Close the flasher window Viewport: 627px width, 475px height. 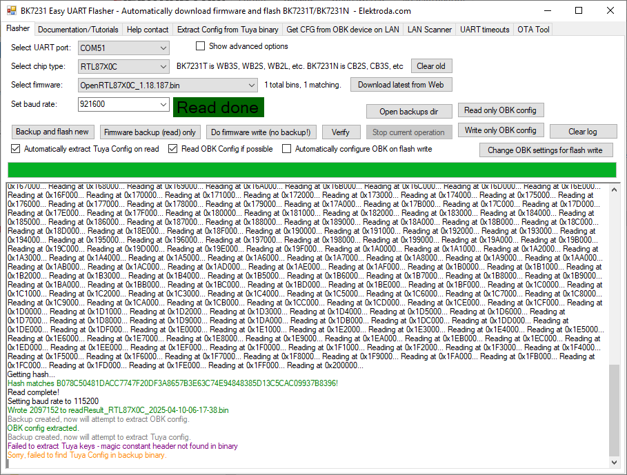click(610, 11)
